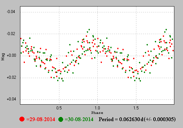Click the highest green point near phase 0.9
183x128 pixels.
89,30
